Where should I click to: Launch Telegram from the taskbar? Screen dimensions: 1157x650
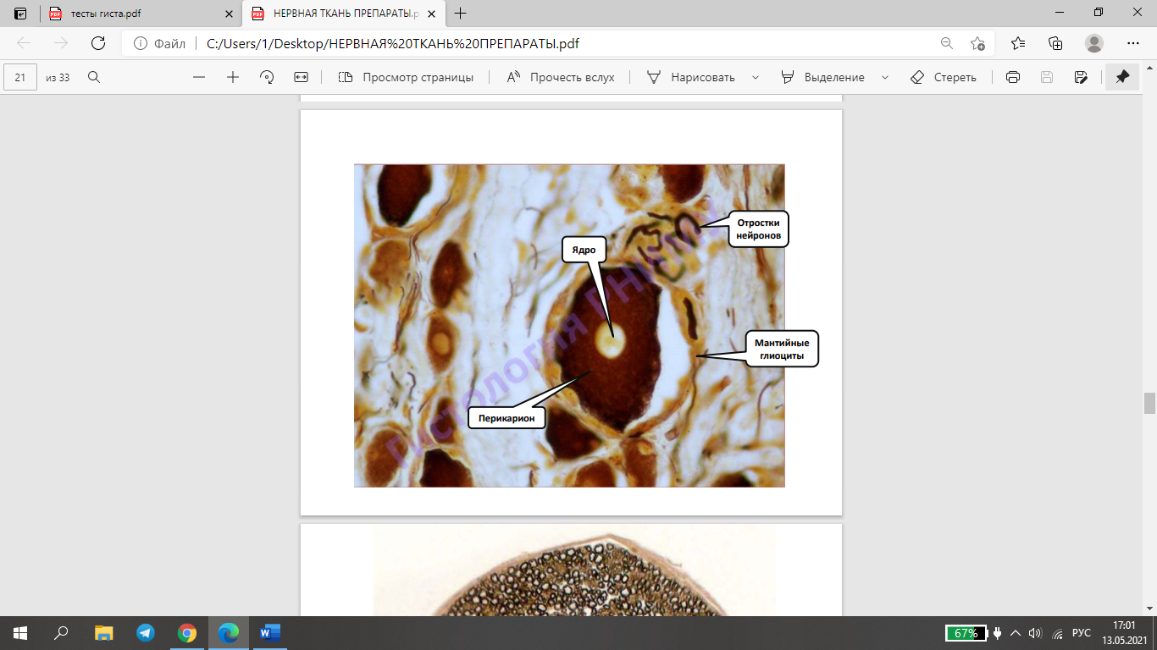(145, 633)
